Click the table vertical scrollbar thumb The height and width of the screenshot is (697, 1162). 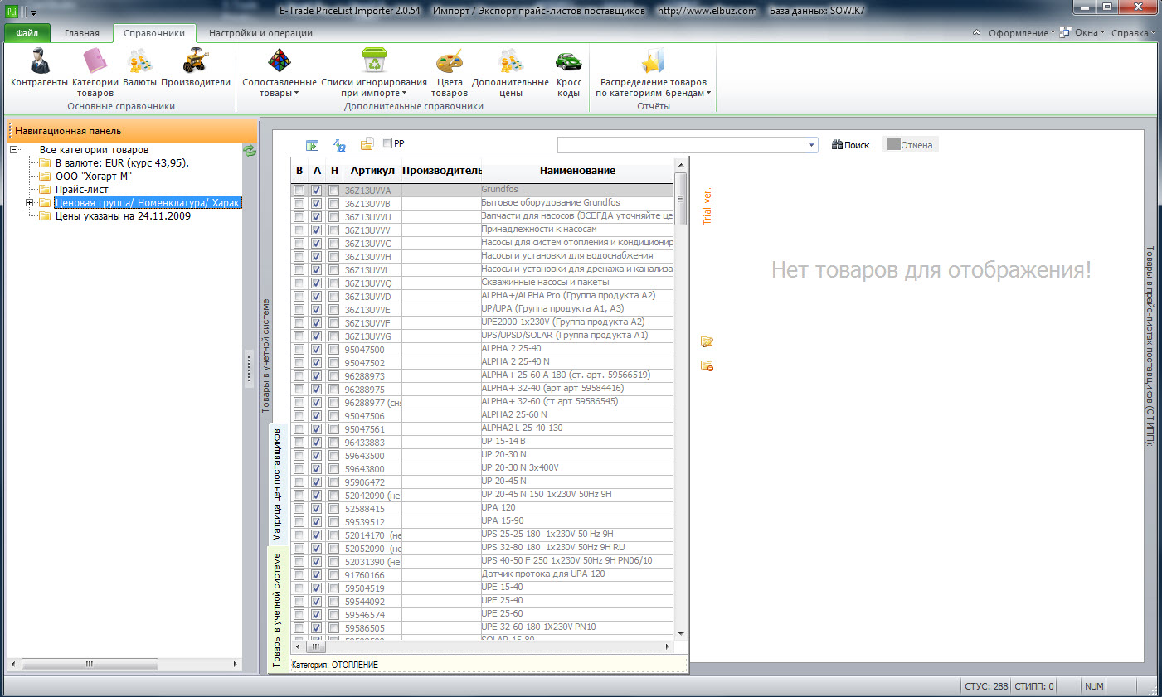click(681, 199)
